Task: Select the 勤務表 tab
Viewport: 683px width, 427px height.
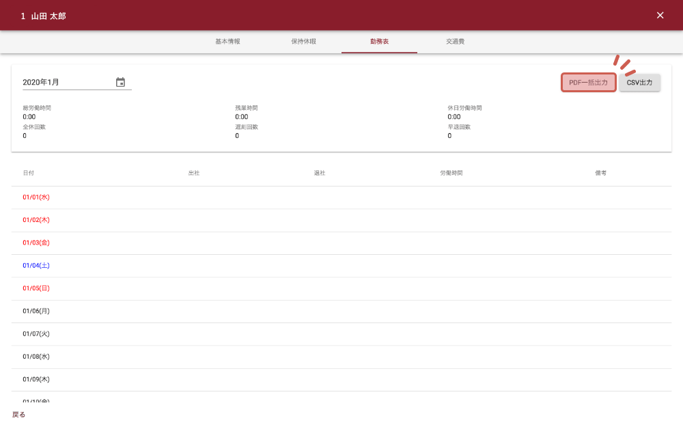Action: click(x=379, y=42)
